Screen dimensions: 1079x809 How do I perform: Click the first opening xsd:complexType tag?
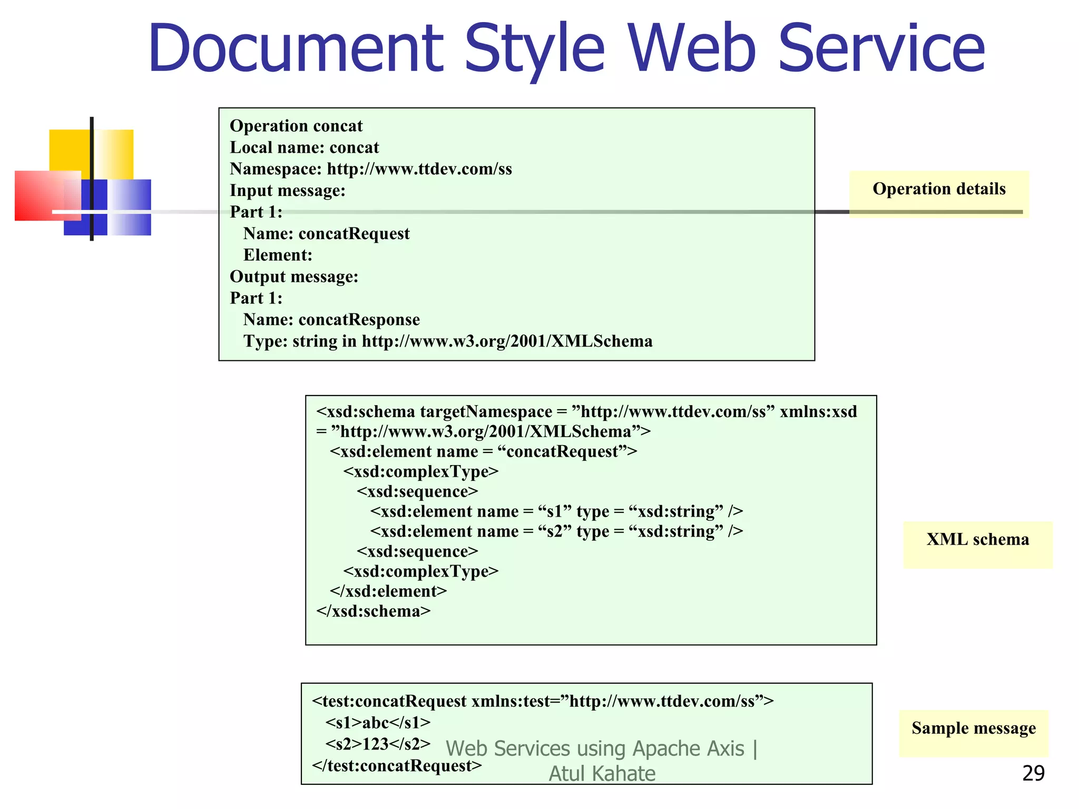tap(420, 471)
